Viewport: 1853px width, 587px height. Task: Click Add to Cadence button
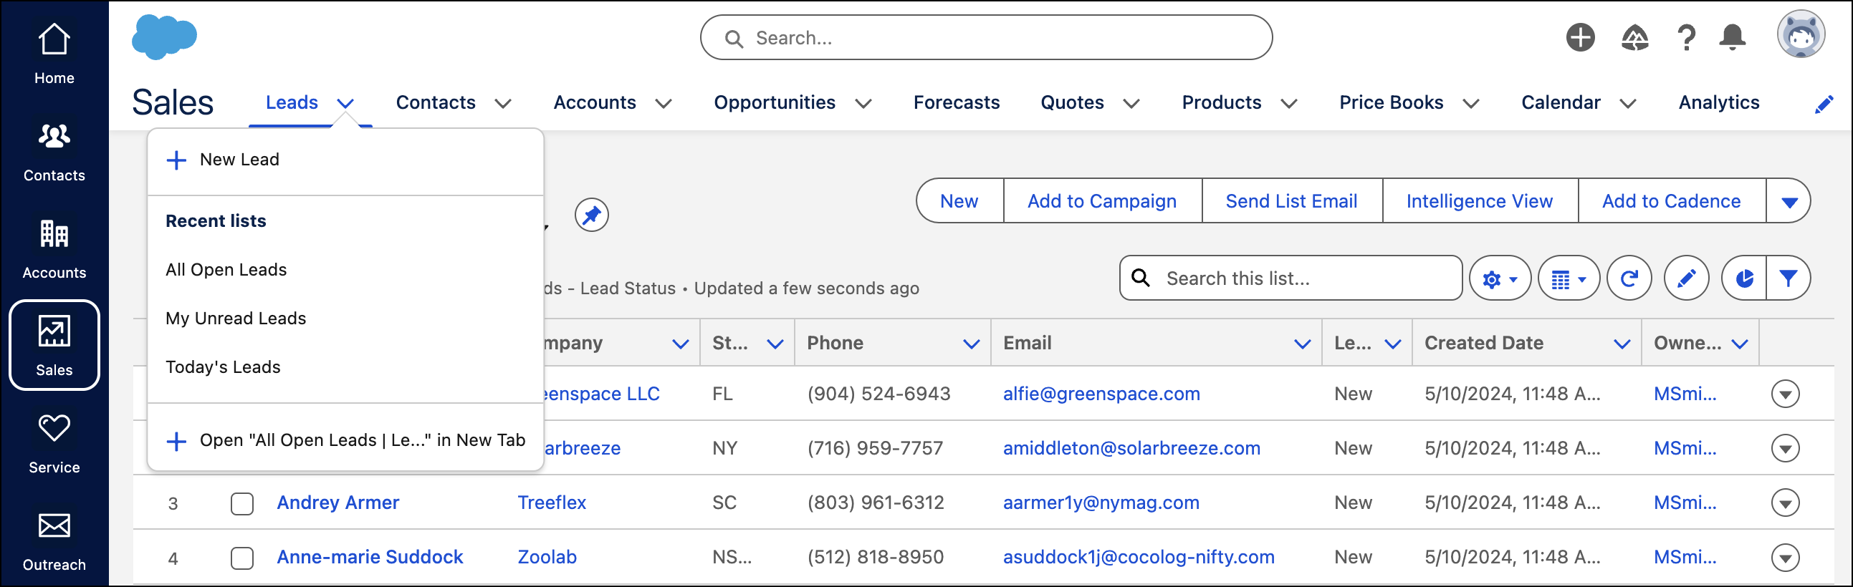[x=1671, y=202]
